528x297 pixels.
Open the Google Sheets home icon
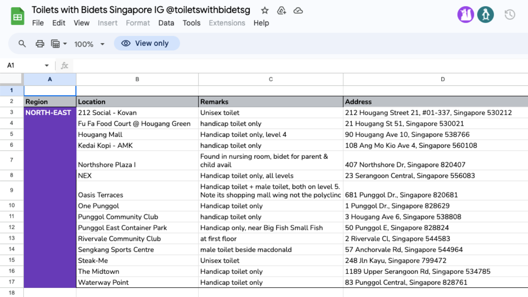pos(18,16)
